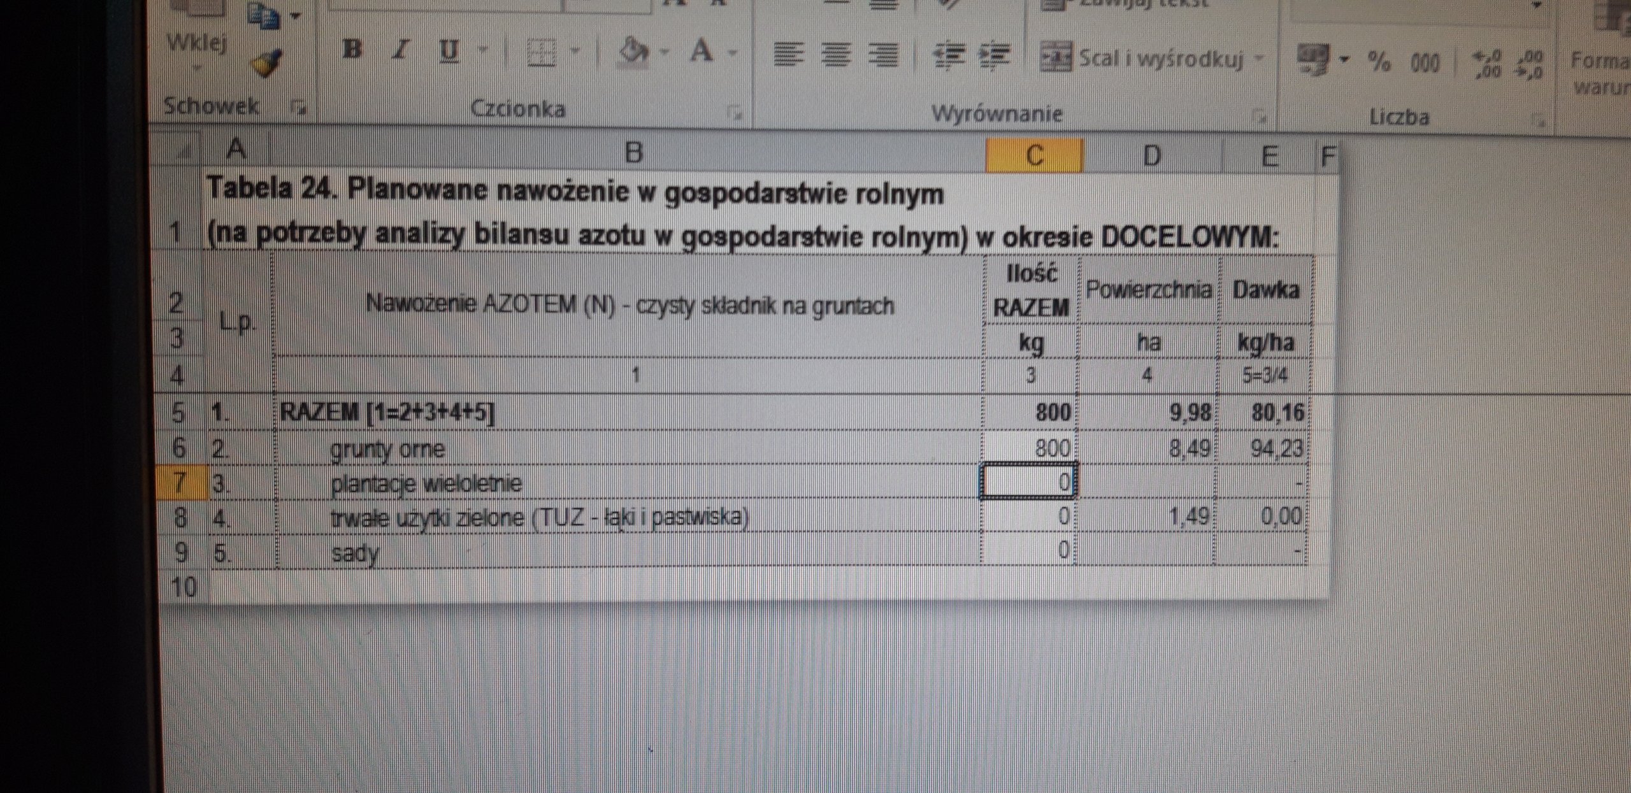Viewport: 1631px width, 793px height.
Task: Toggle underline formatting
Action: [x=449, y=50]
